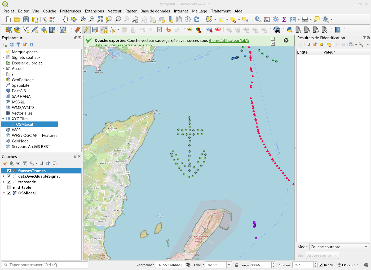Uncheck the faussesTrames layer checkbox
The image size is (371, 270).
[9, 171]
